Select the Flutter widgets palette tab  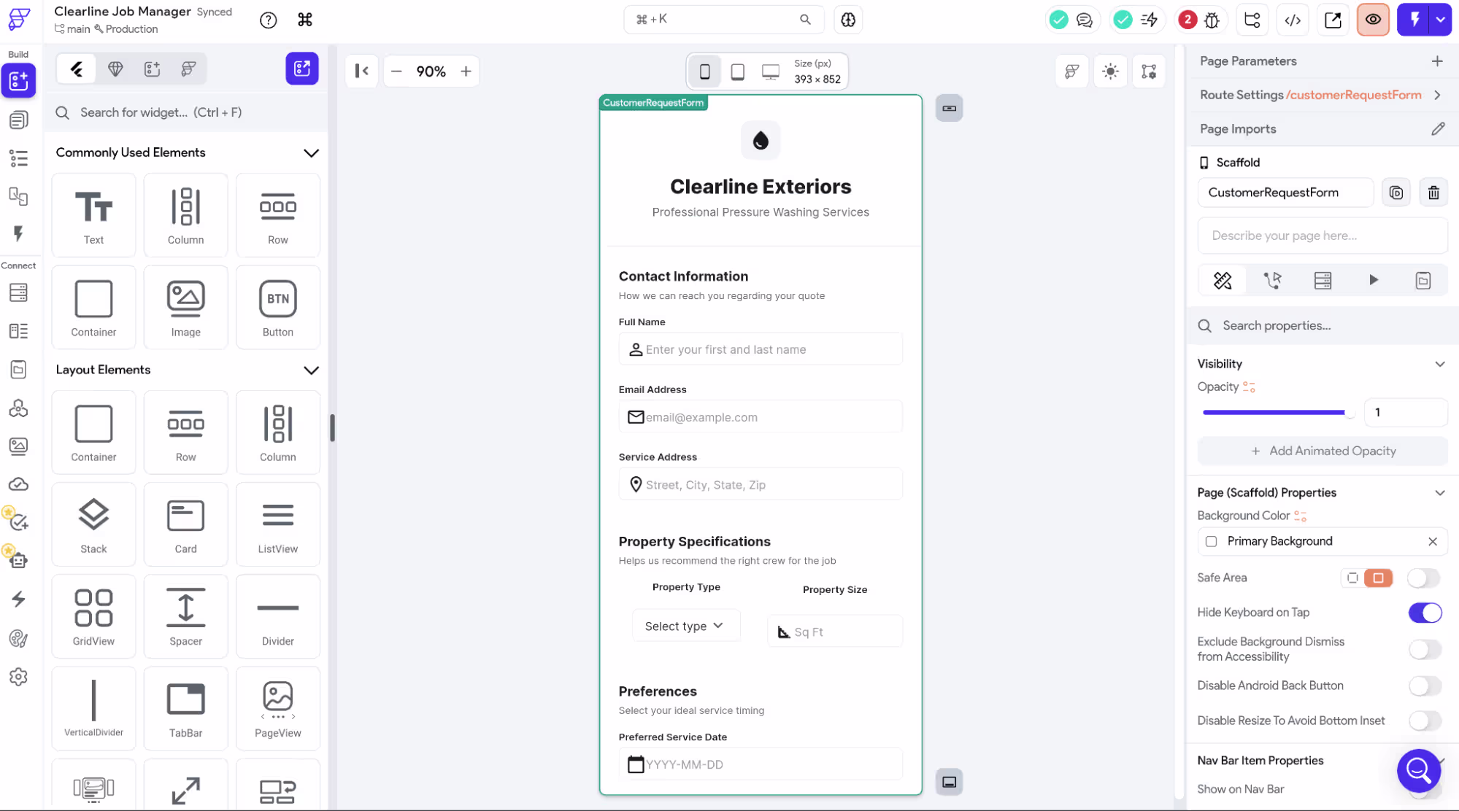tap(77, 69)
